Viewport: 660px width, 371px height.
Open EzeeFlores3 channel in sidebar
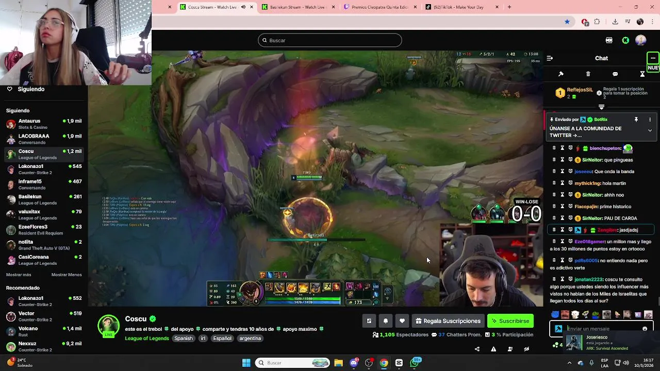coord(44,230)
